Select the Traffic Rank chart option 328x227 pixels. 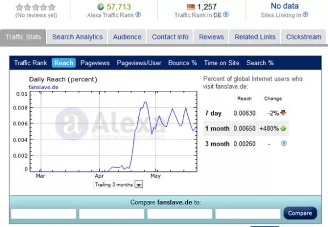pyautogui.click(x=31, y=63)
